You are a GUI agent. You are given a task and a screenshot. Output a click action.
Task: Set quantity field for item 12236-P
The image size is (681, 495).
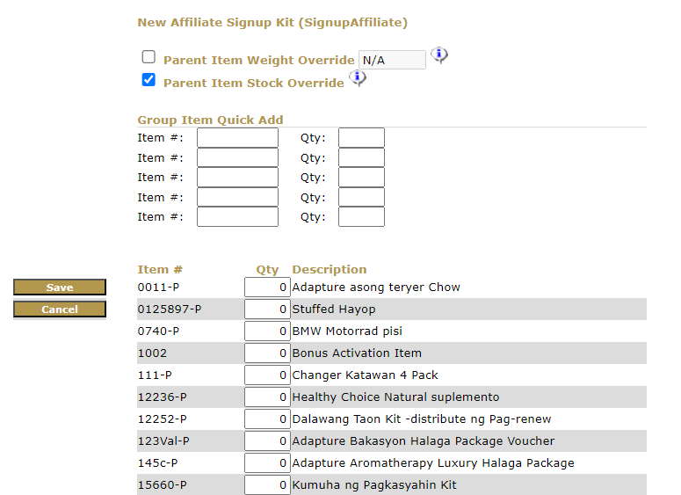point(267,397)
